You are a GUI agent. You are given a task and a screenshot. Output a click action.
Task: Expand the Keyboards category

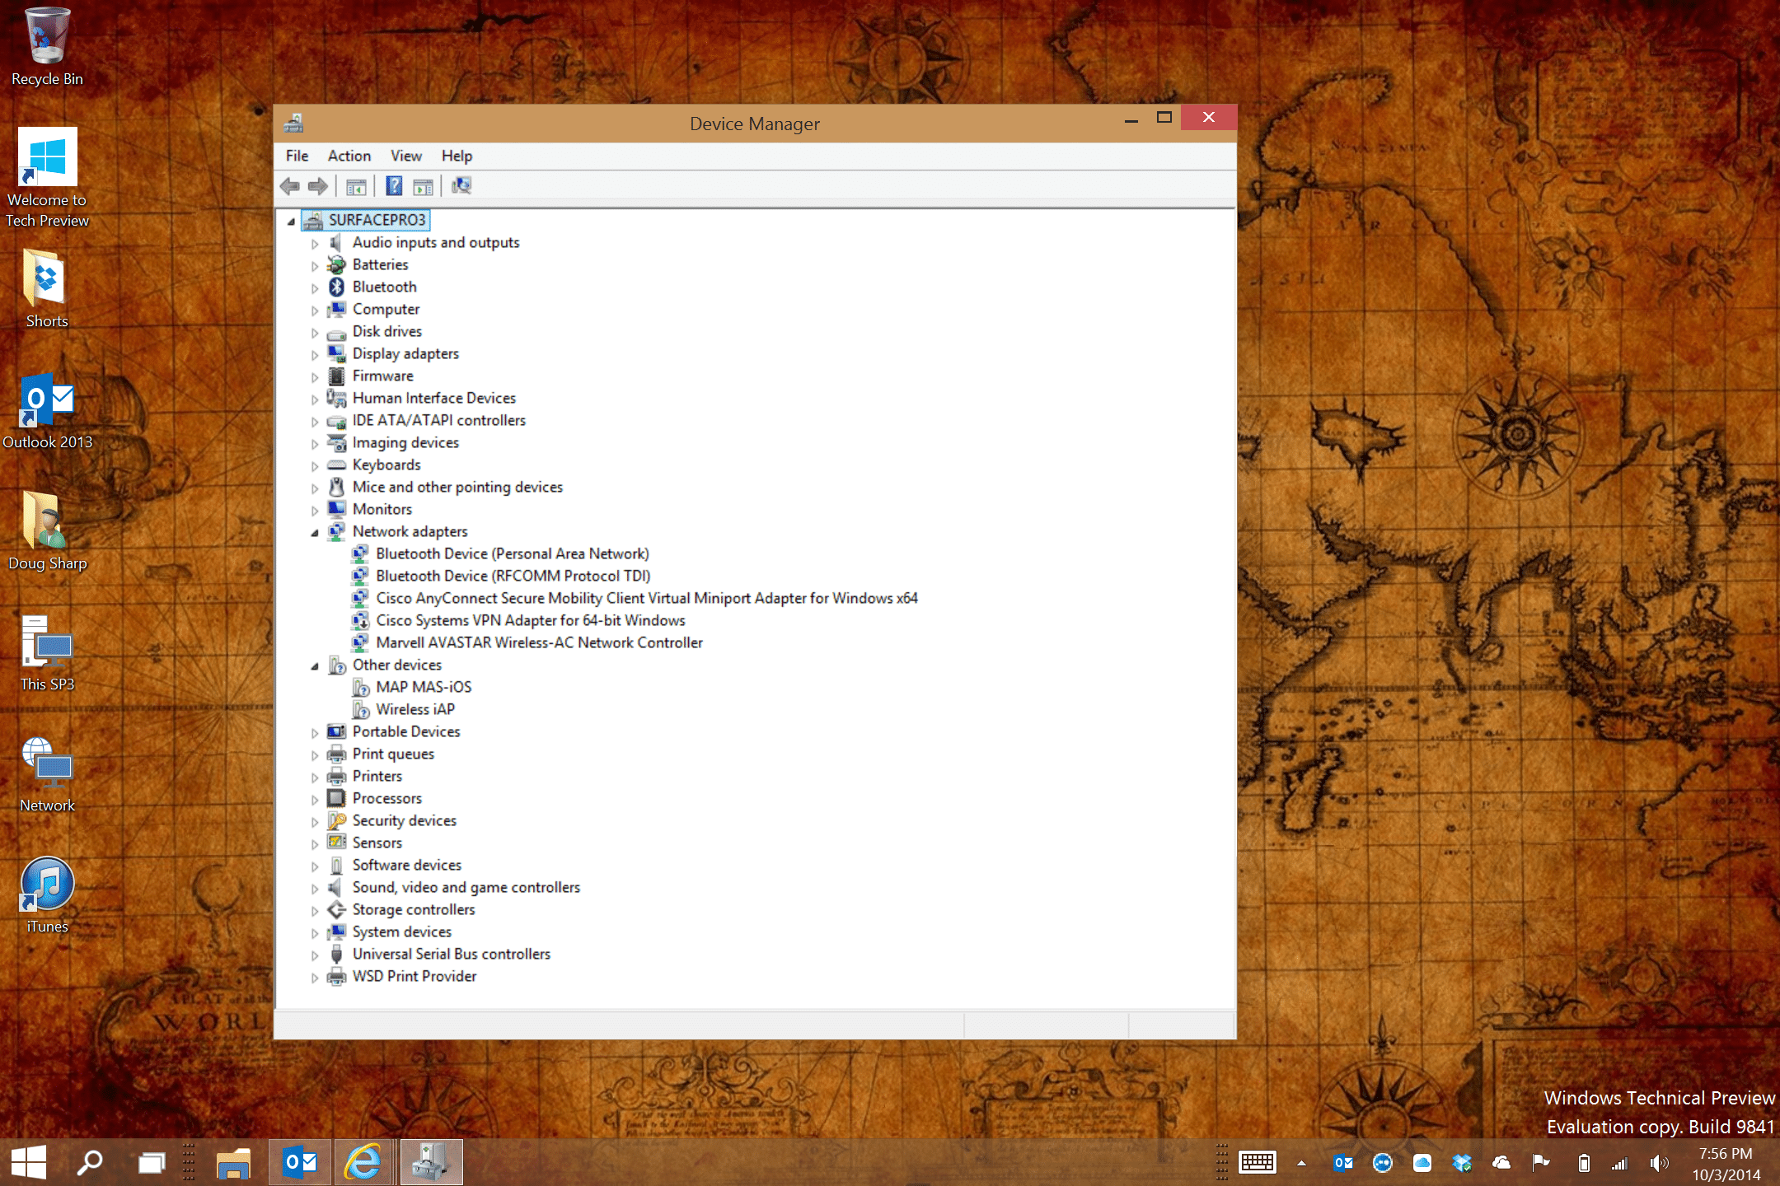point(315,466)
